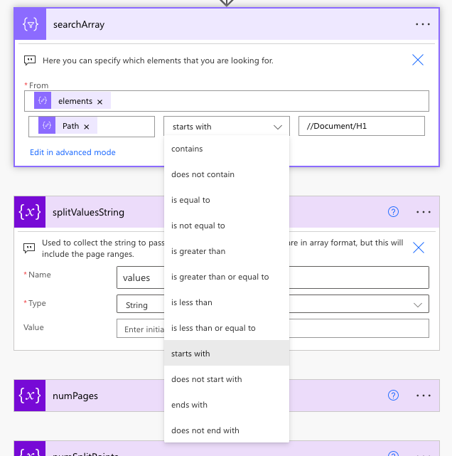Viewport: 452px width, 456px height.
Task: Open help for splitValuesString
Action: click(x=393, y=212)
